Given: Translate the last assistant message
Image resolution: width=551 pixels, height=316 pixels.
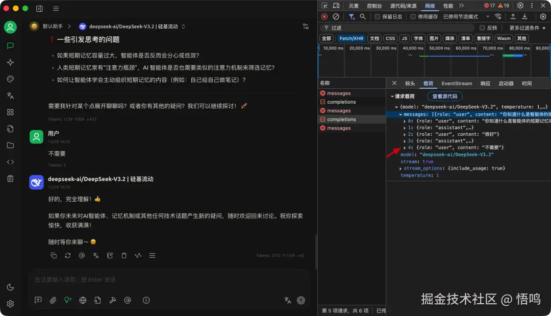Looking at the screenshot, I should (x=96, y=256).
